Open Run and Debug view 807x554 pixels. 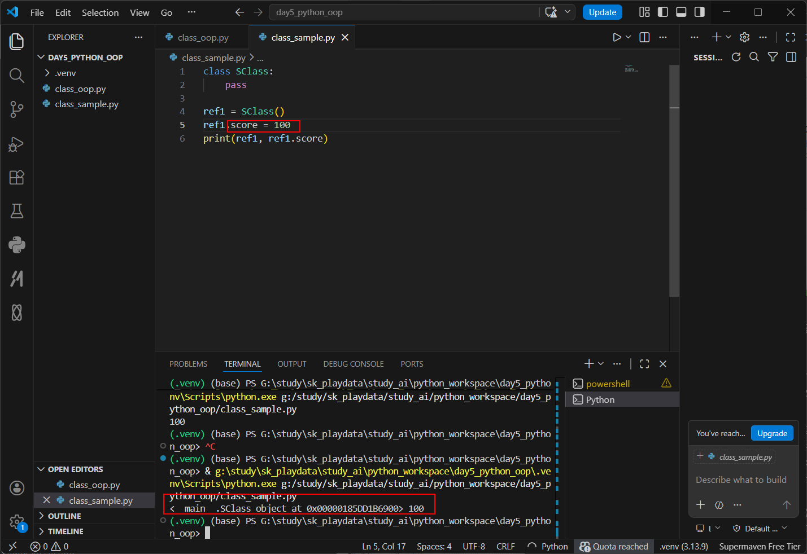17,144
